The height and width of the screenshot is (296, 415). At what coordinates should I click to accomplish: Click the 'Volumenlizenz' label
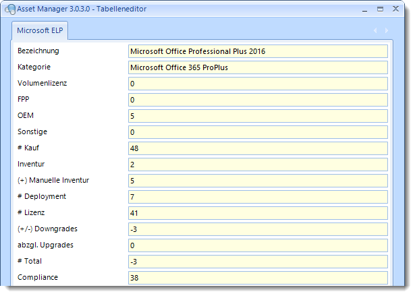click(x=42, y=83)
